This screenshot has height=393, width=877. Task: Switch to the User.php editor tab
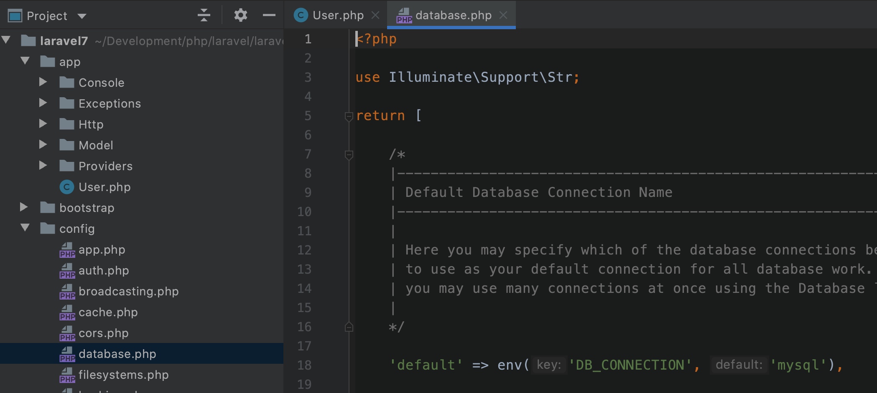338,15
